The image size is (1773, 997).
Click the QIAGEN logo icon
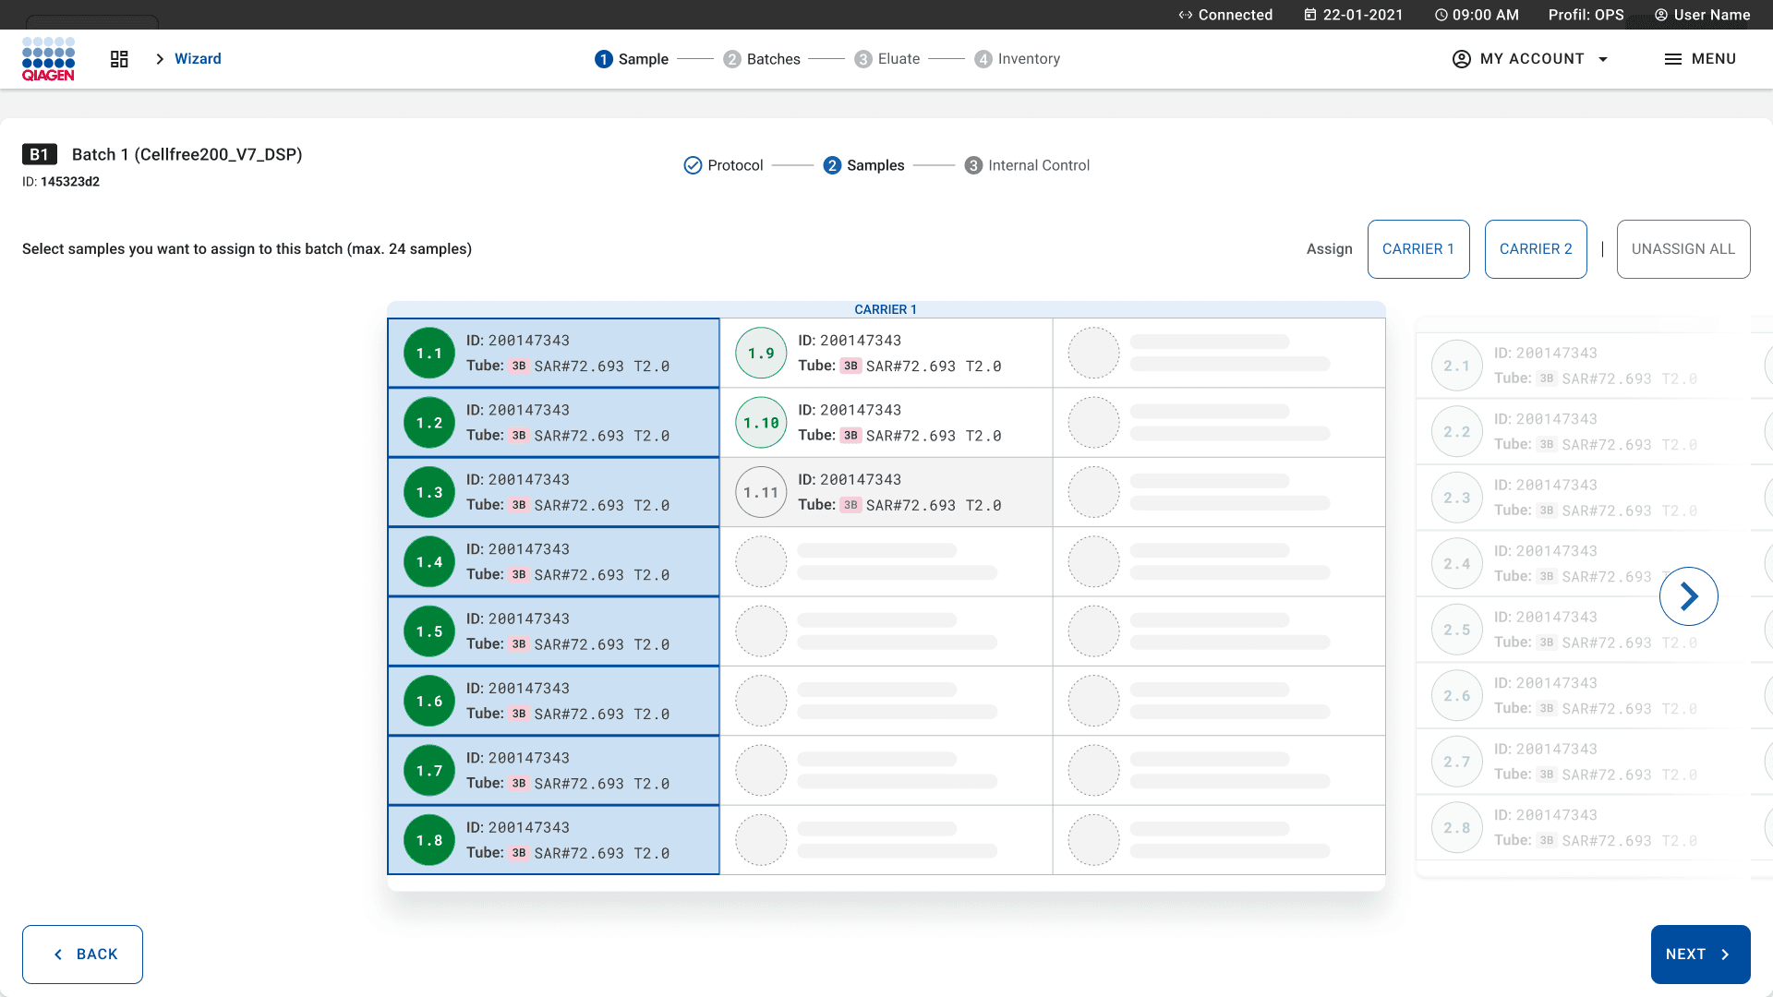48,59
